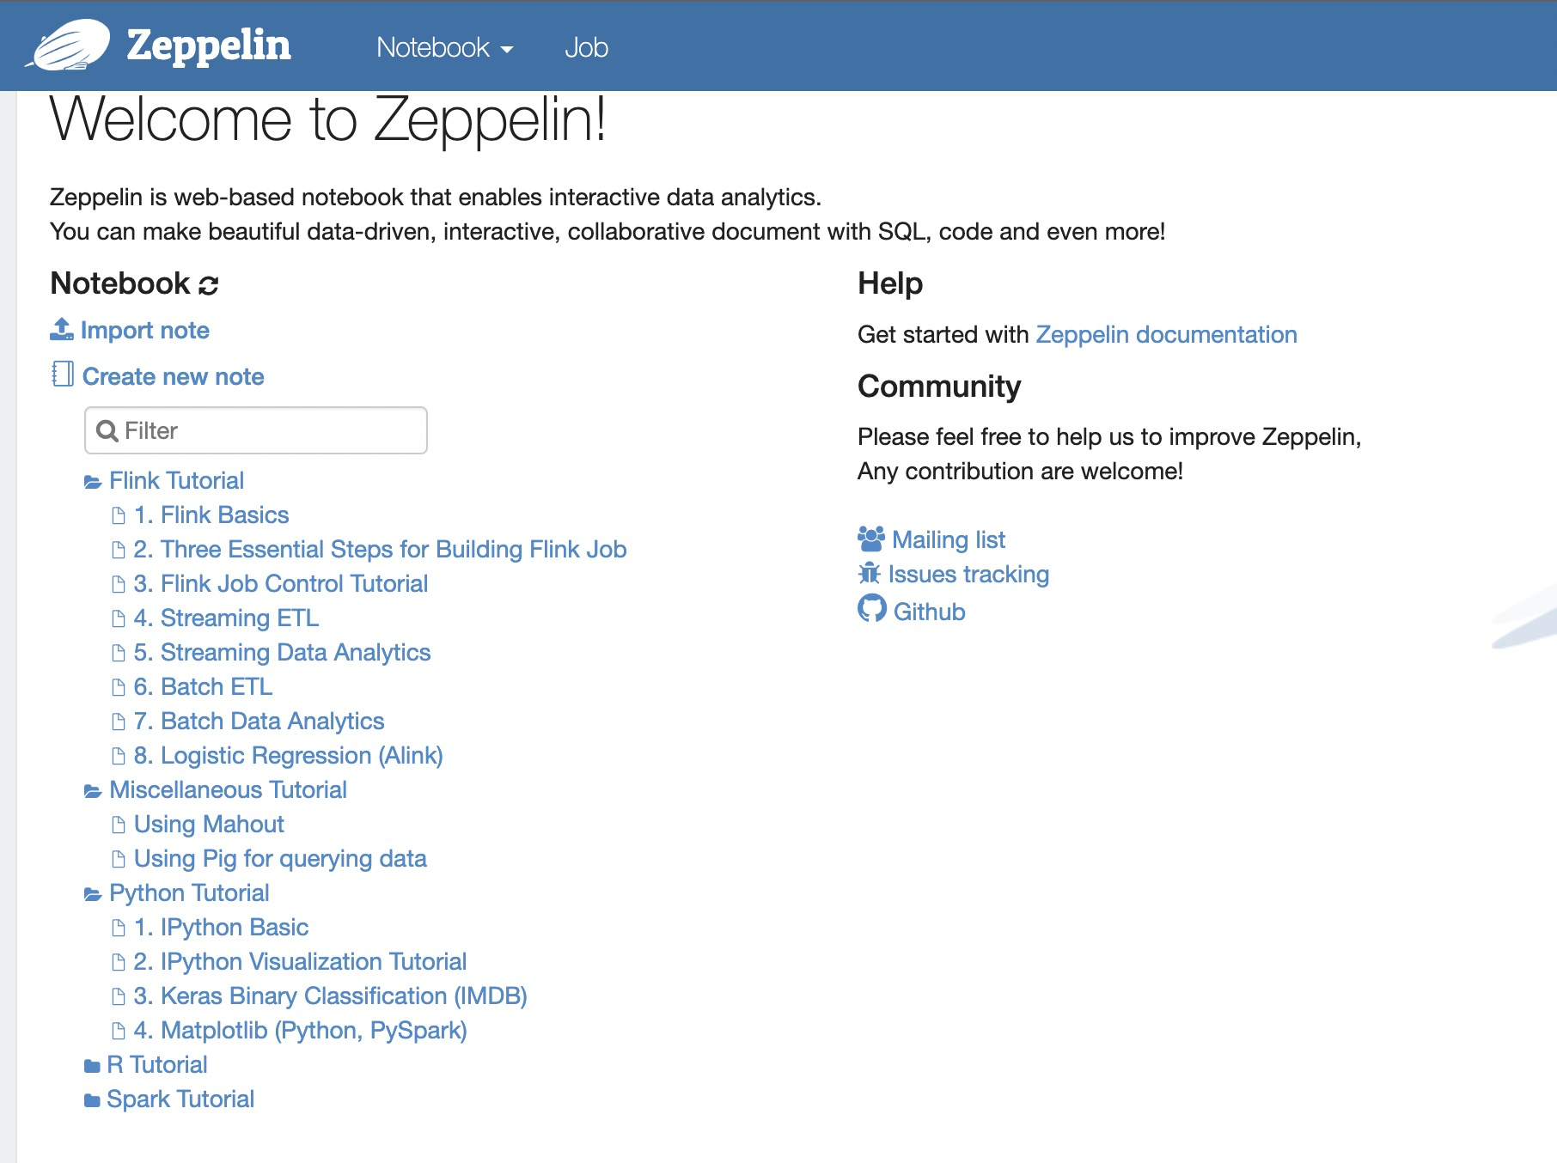Open note 4. Streaming ETL

(x=226, y=618)
